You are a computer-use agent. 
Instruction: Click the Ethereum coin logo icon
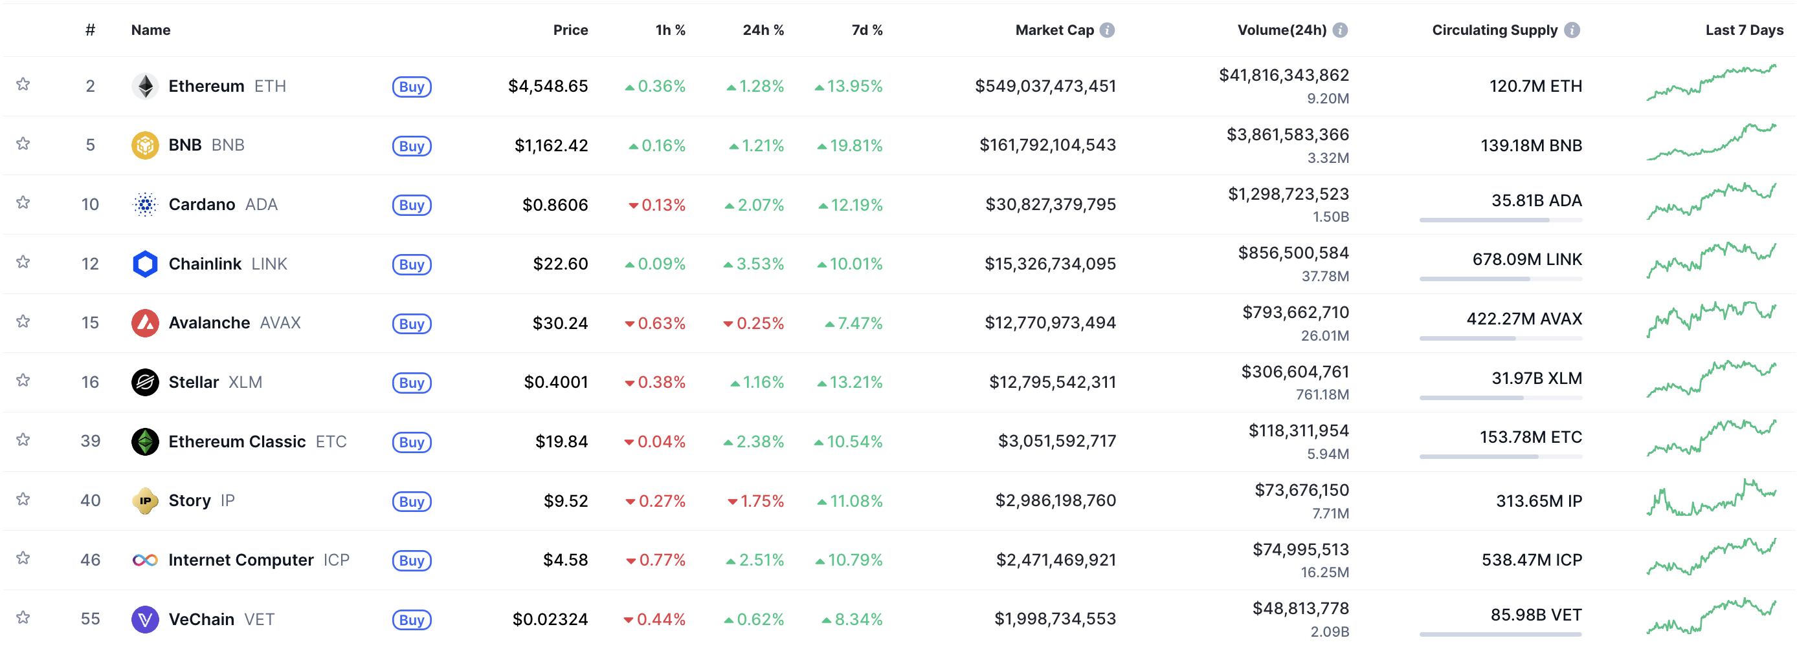pos(144,87)
